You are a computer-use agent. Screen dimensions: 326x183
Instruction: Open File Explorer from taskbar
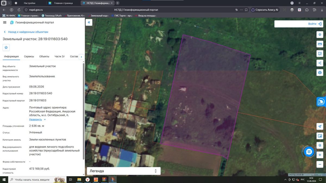79,179
